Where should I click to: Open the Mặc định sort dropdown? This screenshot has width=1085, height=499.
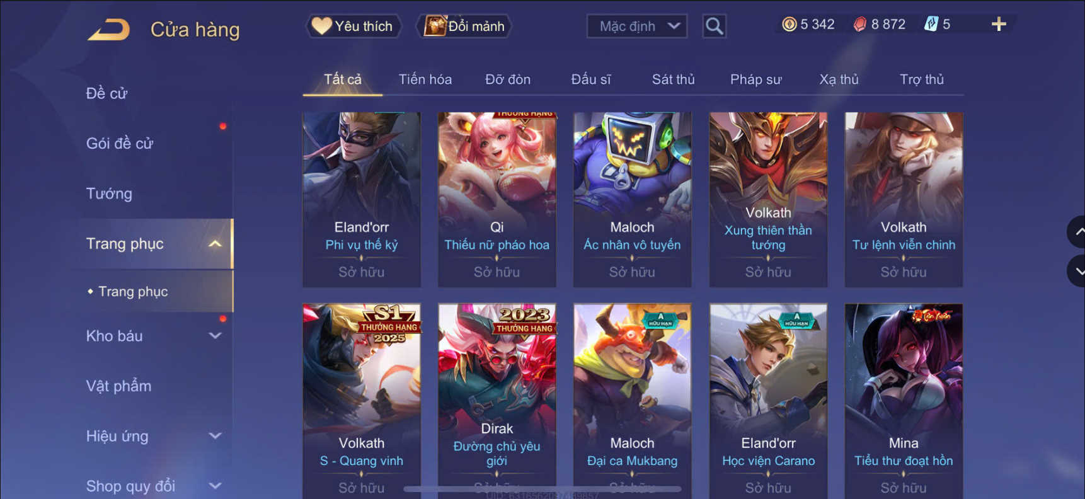click(x=637, y=26)
